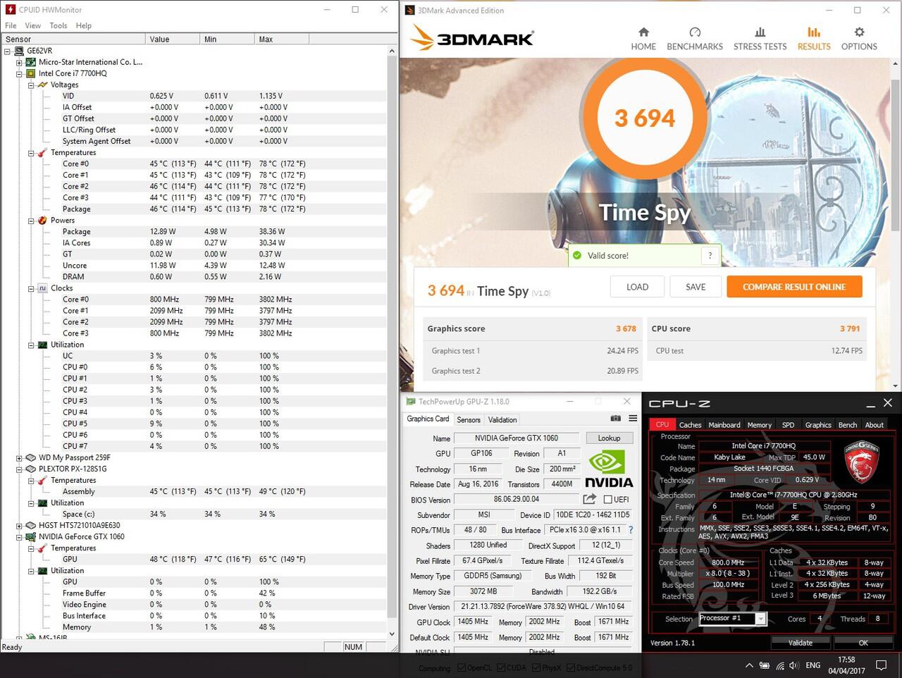Click the GE62VR computer icon in HWMonitor

[19, 51]
